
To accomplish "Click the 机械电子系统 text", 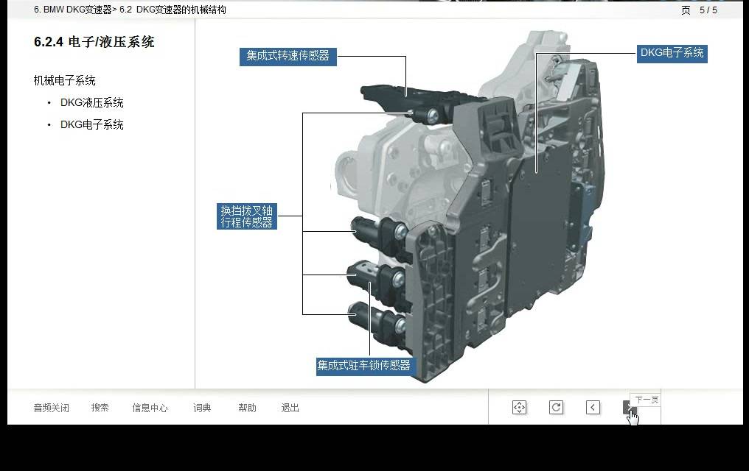I will [64, 80].
